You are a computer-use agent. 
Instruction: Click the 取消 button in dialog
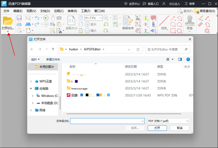coord(179,128)
